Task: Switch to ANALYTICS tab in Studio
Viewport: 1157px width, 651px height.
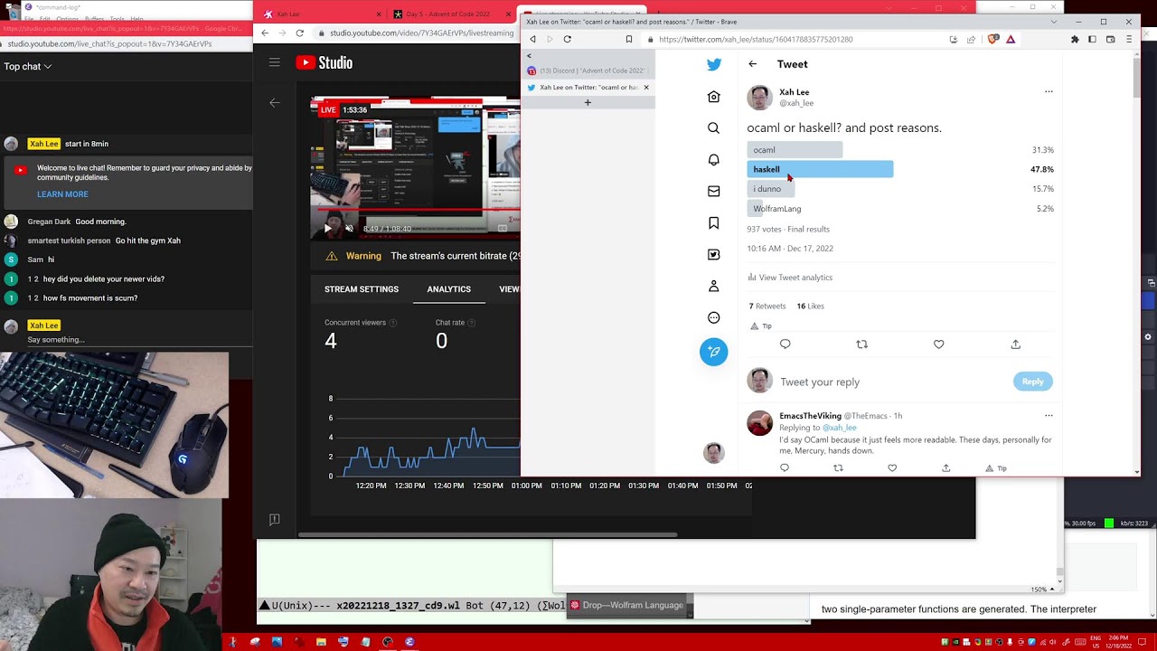Action: click(x=448, y=289)
